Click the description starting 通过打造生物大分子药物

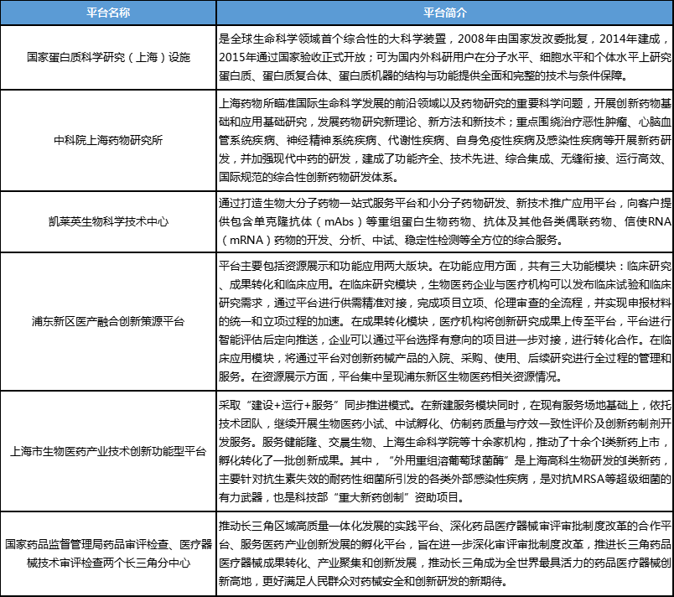tap(445, 222)
